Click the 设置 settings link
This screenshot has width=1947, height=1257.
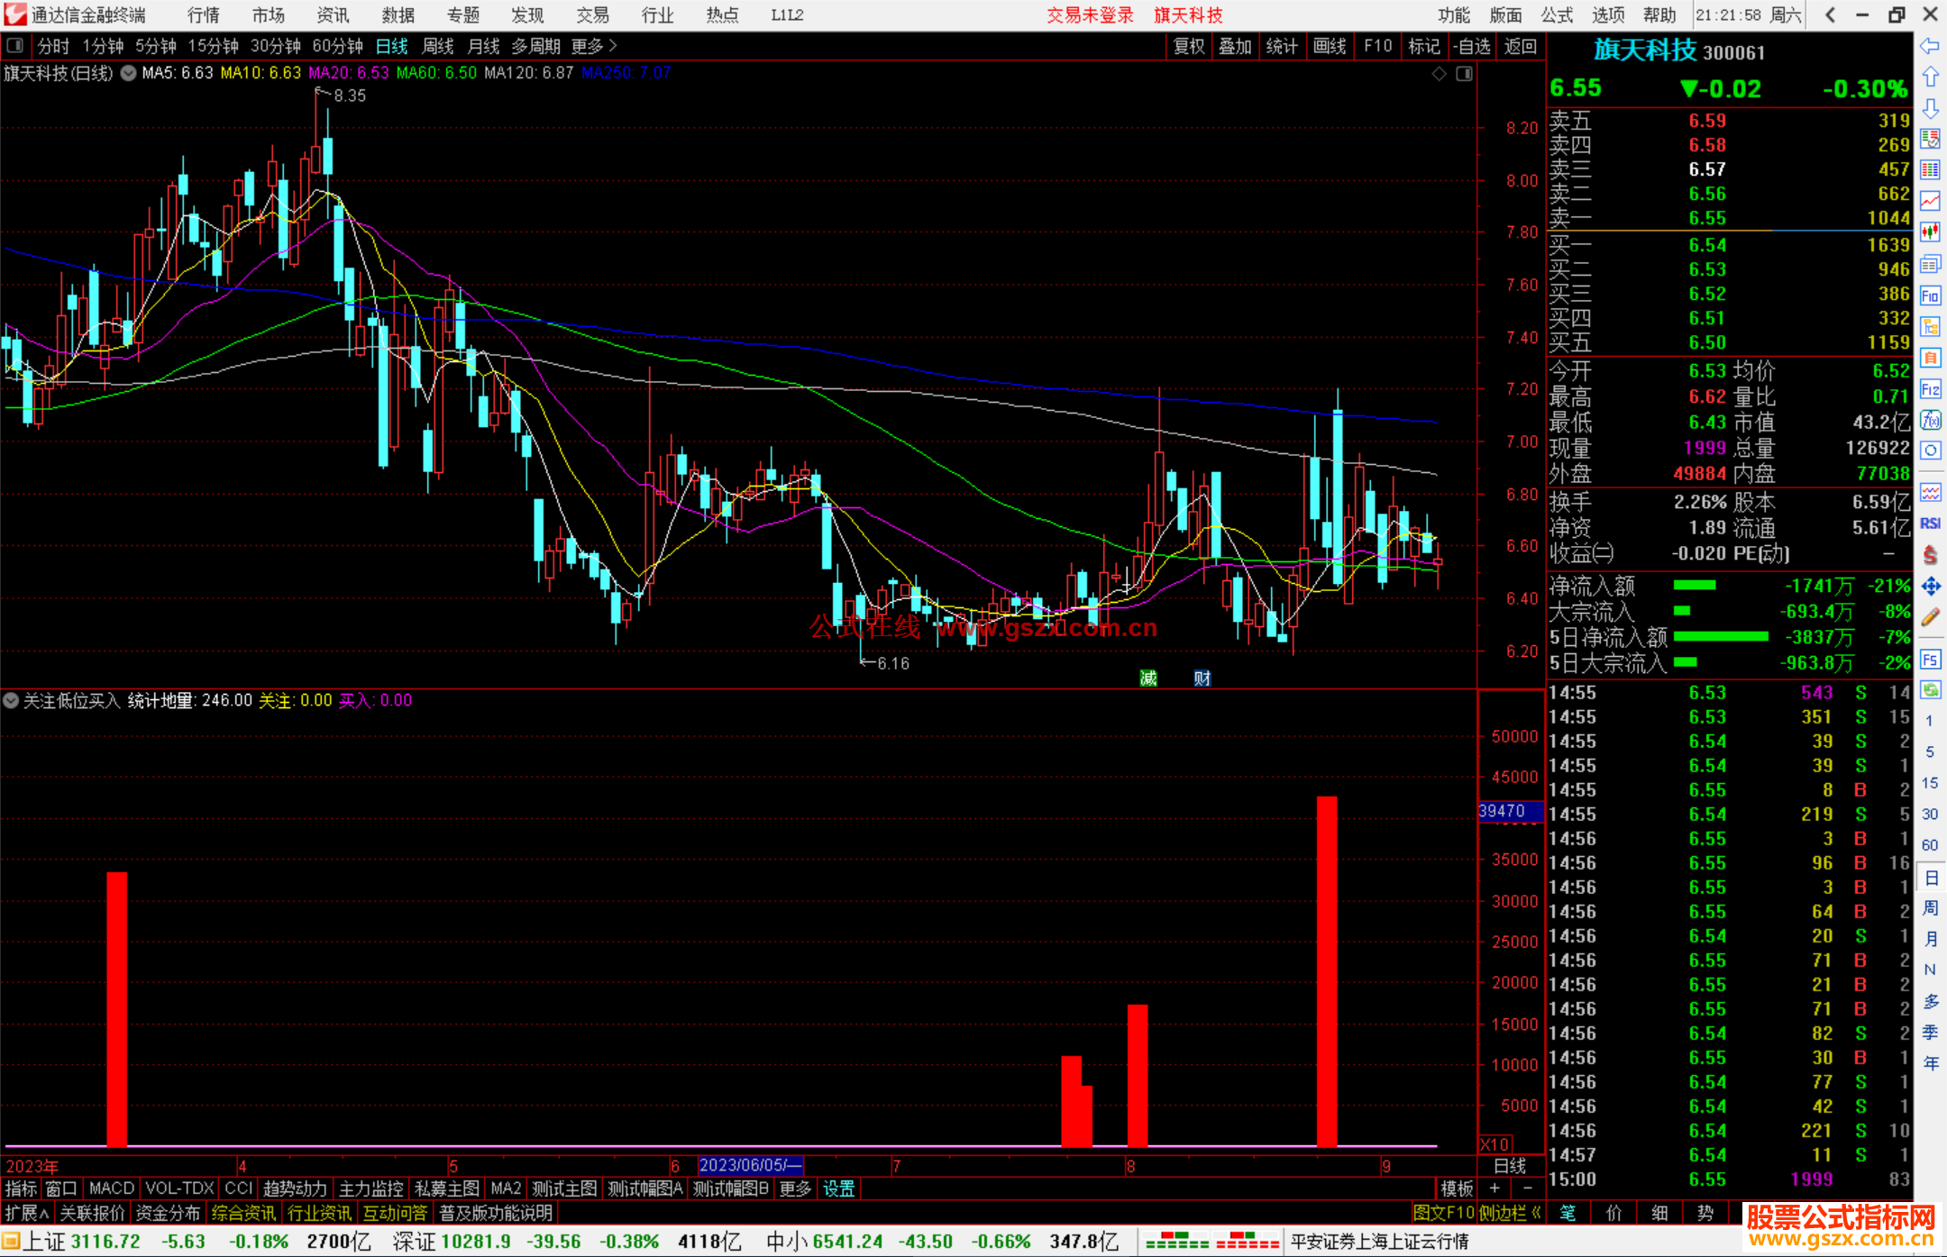(838, 1189)
